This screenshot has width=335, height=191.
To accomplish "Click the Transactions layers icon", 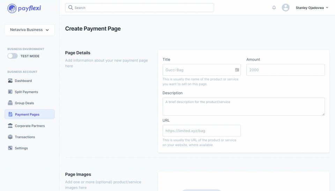I will (10, 137).
